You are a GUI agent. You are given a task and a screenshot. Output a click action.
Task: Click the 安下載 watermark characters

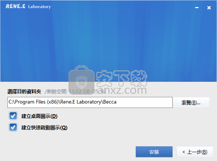(122, 78)
